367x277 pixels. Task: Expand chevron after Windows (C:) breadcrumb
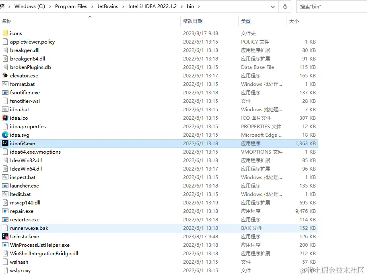coord(50,6)
